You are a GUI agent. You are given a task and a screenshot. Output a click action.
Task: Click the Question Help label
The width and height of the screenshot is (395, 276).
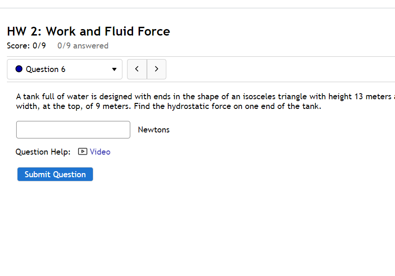click(x=43, y=151)
